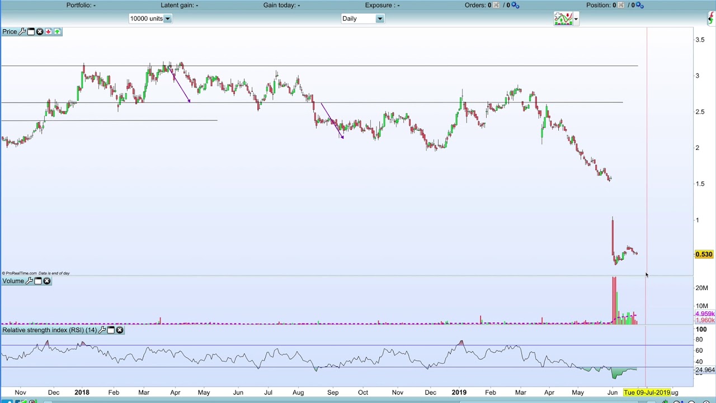Open Volume indicator settings wrench

[30, 281]
